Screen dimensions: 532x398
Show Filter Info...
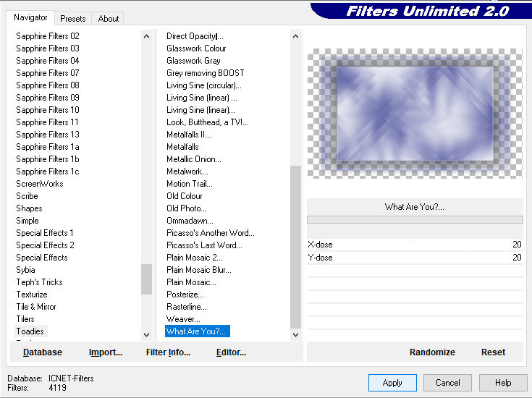click(x=168, y=352)
